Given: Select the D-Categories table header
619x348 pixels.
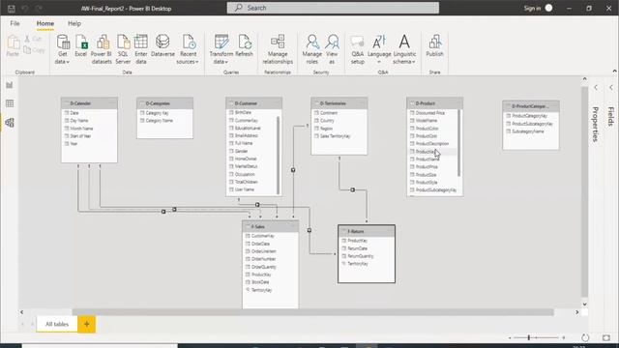Looking at the screenshot, I should click(x=165, y=103).
